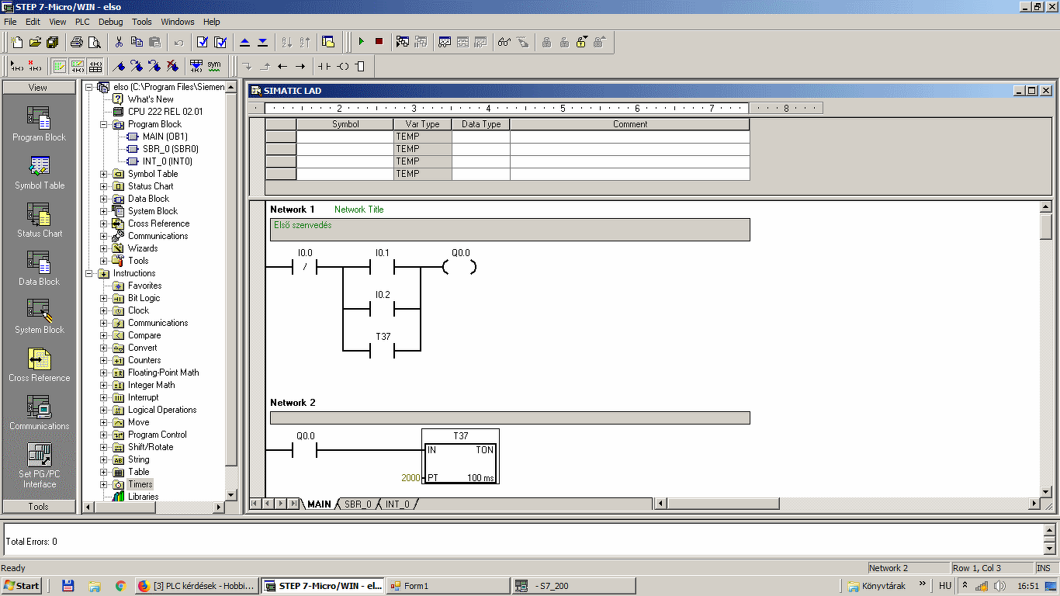Click the Tools button below the navigation bar
The height and width of the screenshot is (596, 1060).
point(39,507)
